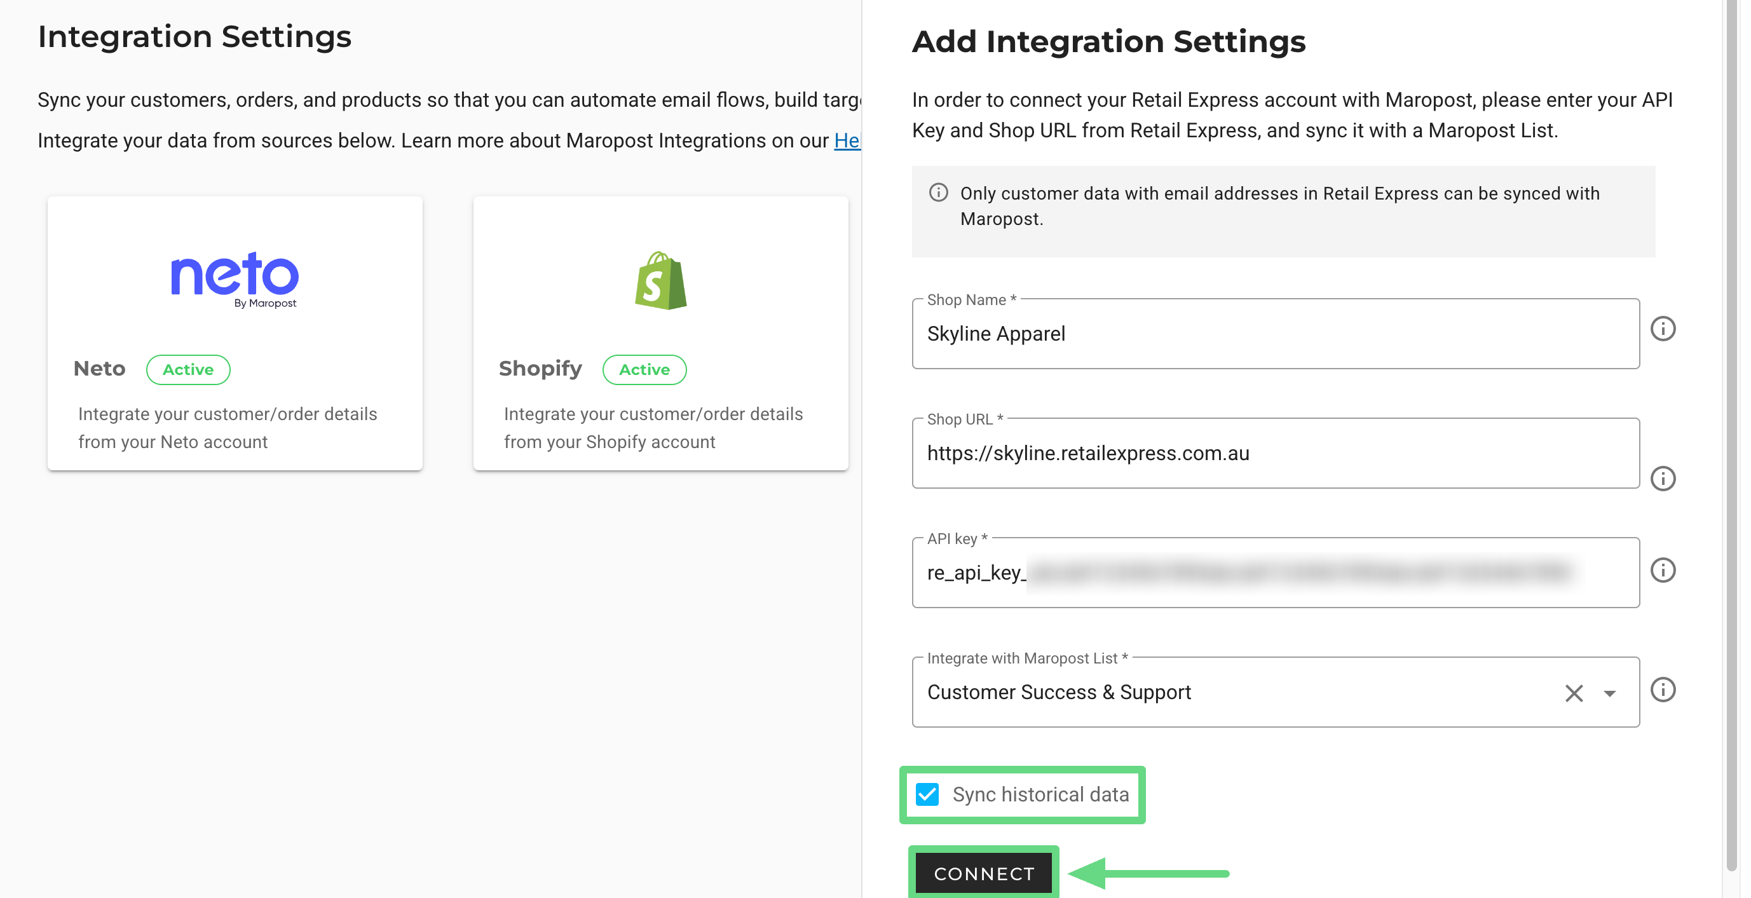Expand the Maropost List dropdown arrow
This screenshot has width=1751, height=898.
tap(1609, 693)
